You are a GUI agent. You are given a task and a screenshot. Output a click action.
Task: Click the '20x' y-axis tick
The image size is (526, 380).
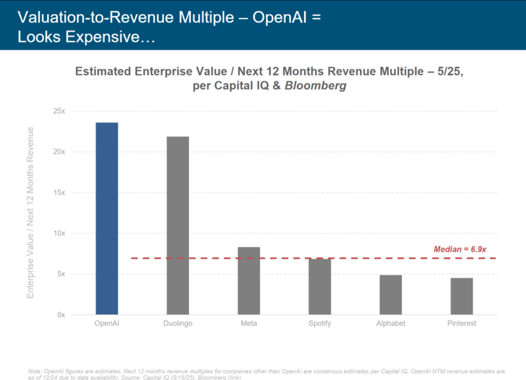click(59, 152)
